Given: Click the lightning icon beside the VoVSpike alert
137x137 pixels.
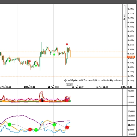Looking at the screenshot, I should click(x=65, y=80).
